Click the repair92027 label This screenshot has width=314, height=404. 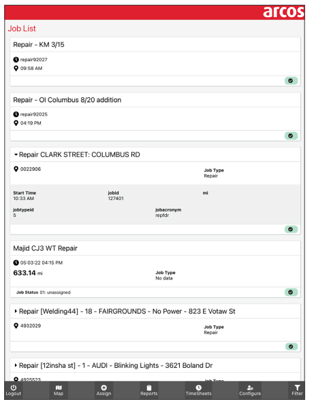click(34, 60)
